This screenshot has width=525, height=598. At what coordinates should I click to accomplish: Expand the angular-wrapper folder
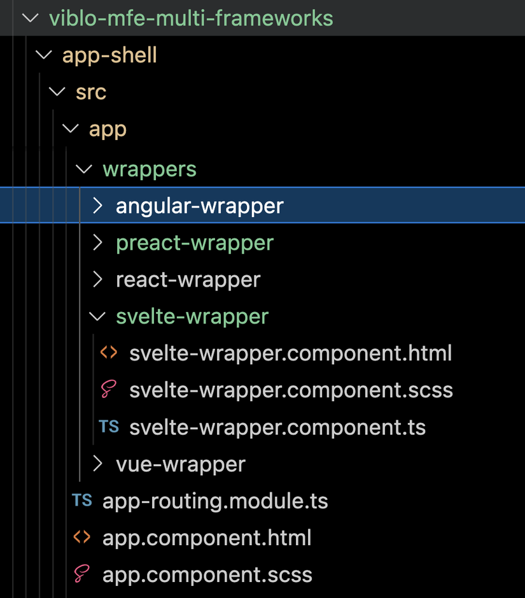tap(97, 206)
